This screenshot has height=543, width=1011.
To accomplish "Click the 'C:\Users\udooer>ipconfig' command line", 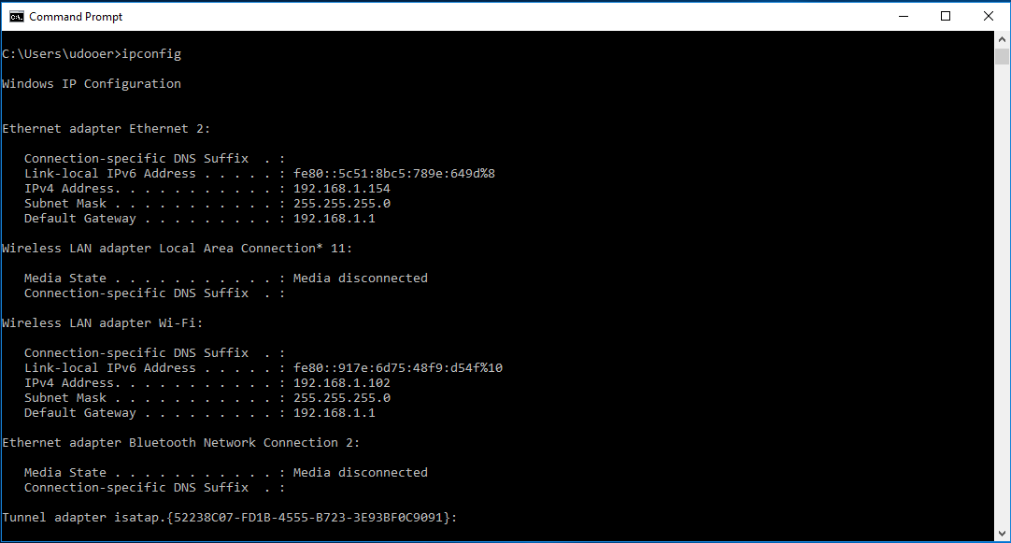I will (92, 54).
